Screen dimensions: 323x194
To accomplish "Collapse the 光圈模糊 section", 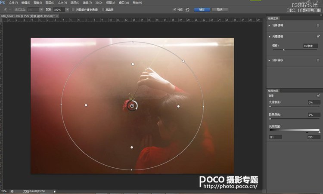I will [269, 37].
